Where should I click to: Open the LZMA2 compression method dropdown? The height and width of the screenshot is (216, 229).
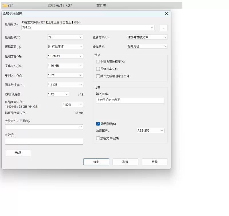(65, 56)
